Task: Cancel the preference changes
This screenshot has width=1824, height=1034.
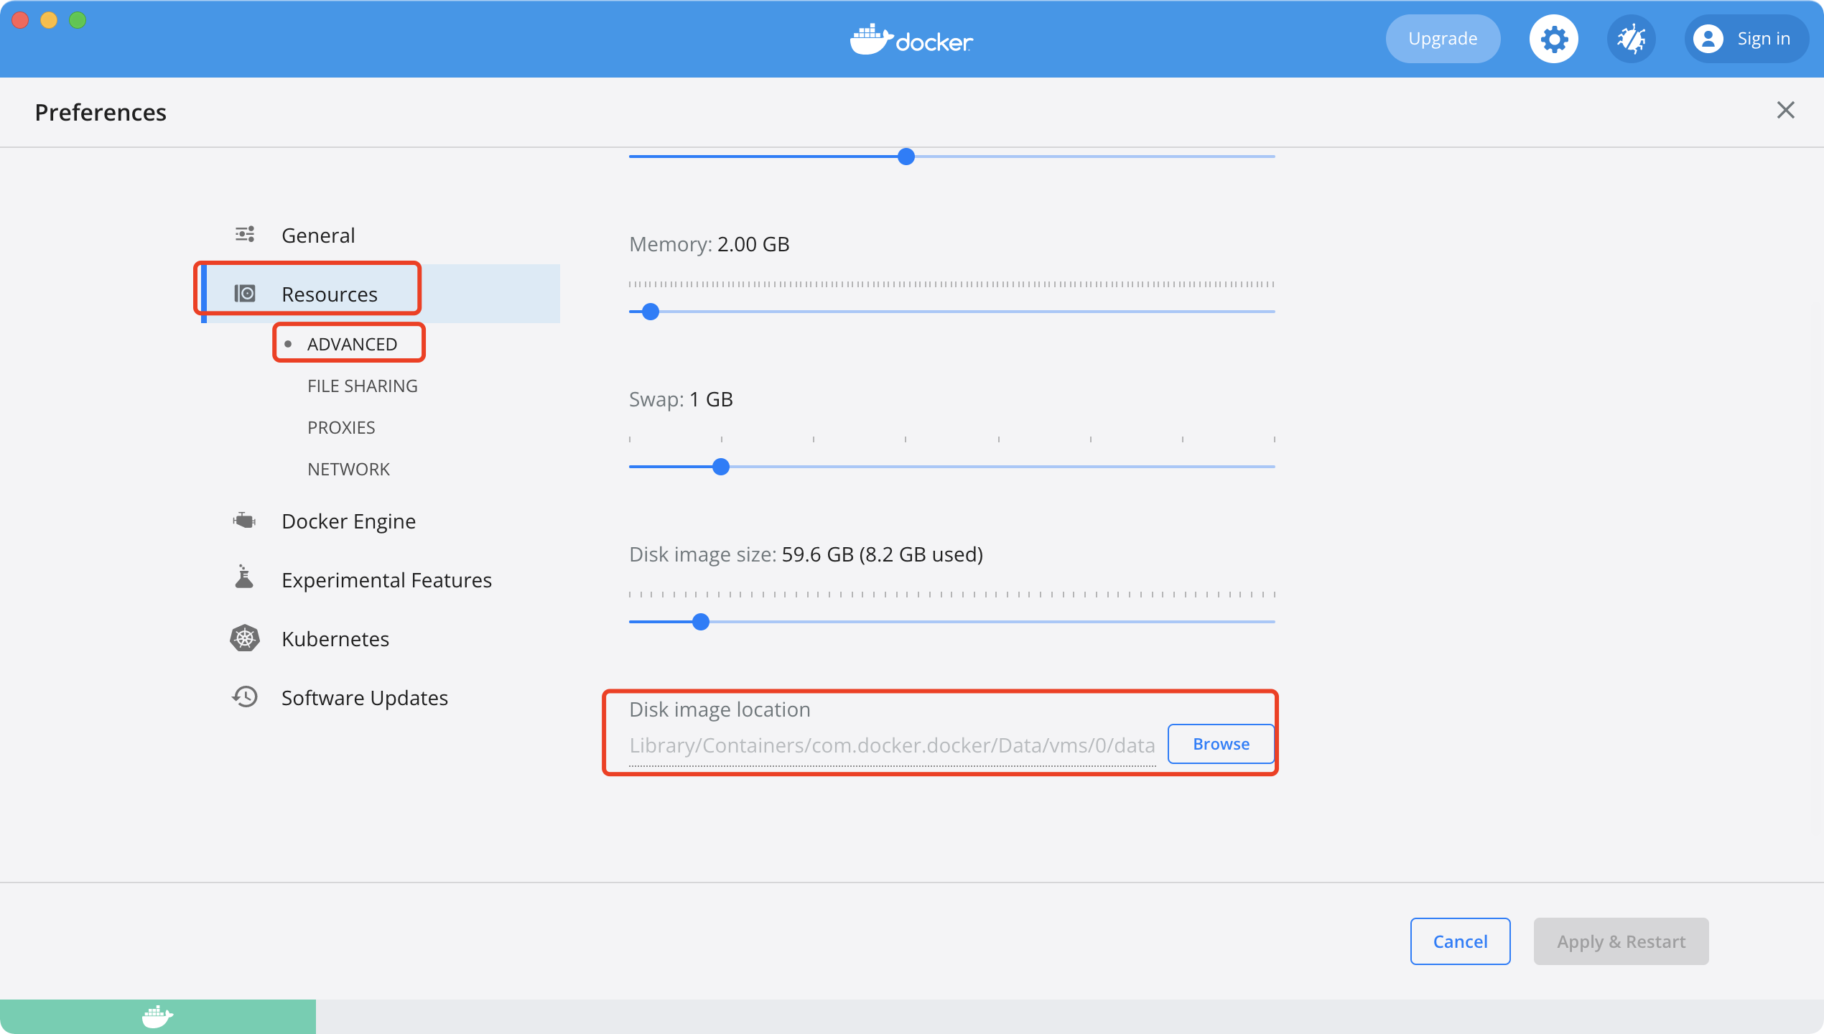Action: (x=1460, y=941)
